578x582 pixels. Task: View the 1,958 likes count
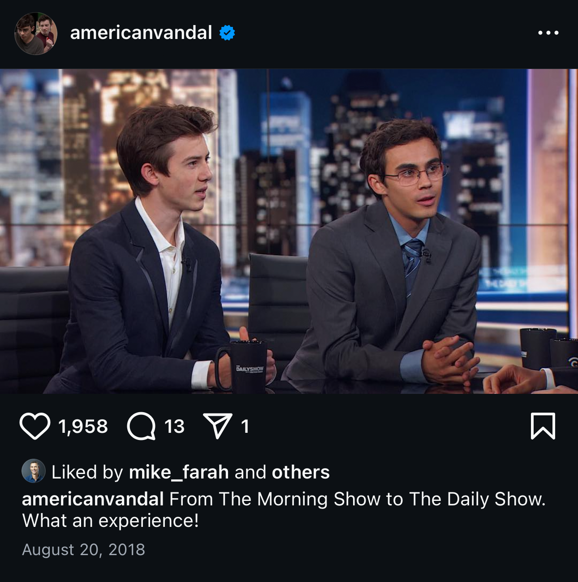(x=83, y=427)
